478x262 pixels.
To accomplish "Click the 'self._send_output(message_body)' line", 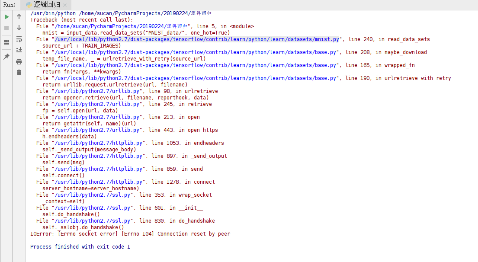I will [89, 149].
